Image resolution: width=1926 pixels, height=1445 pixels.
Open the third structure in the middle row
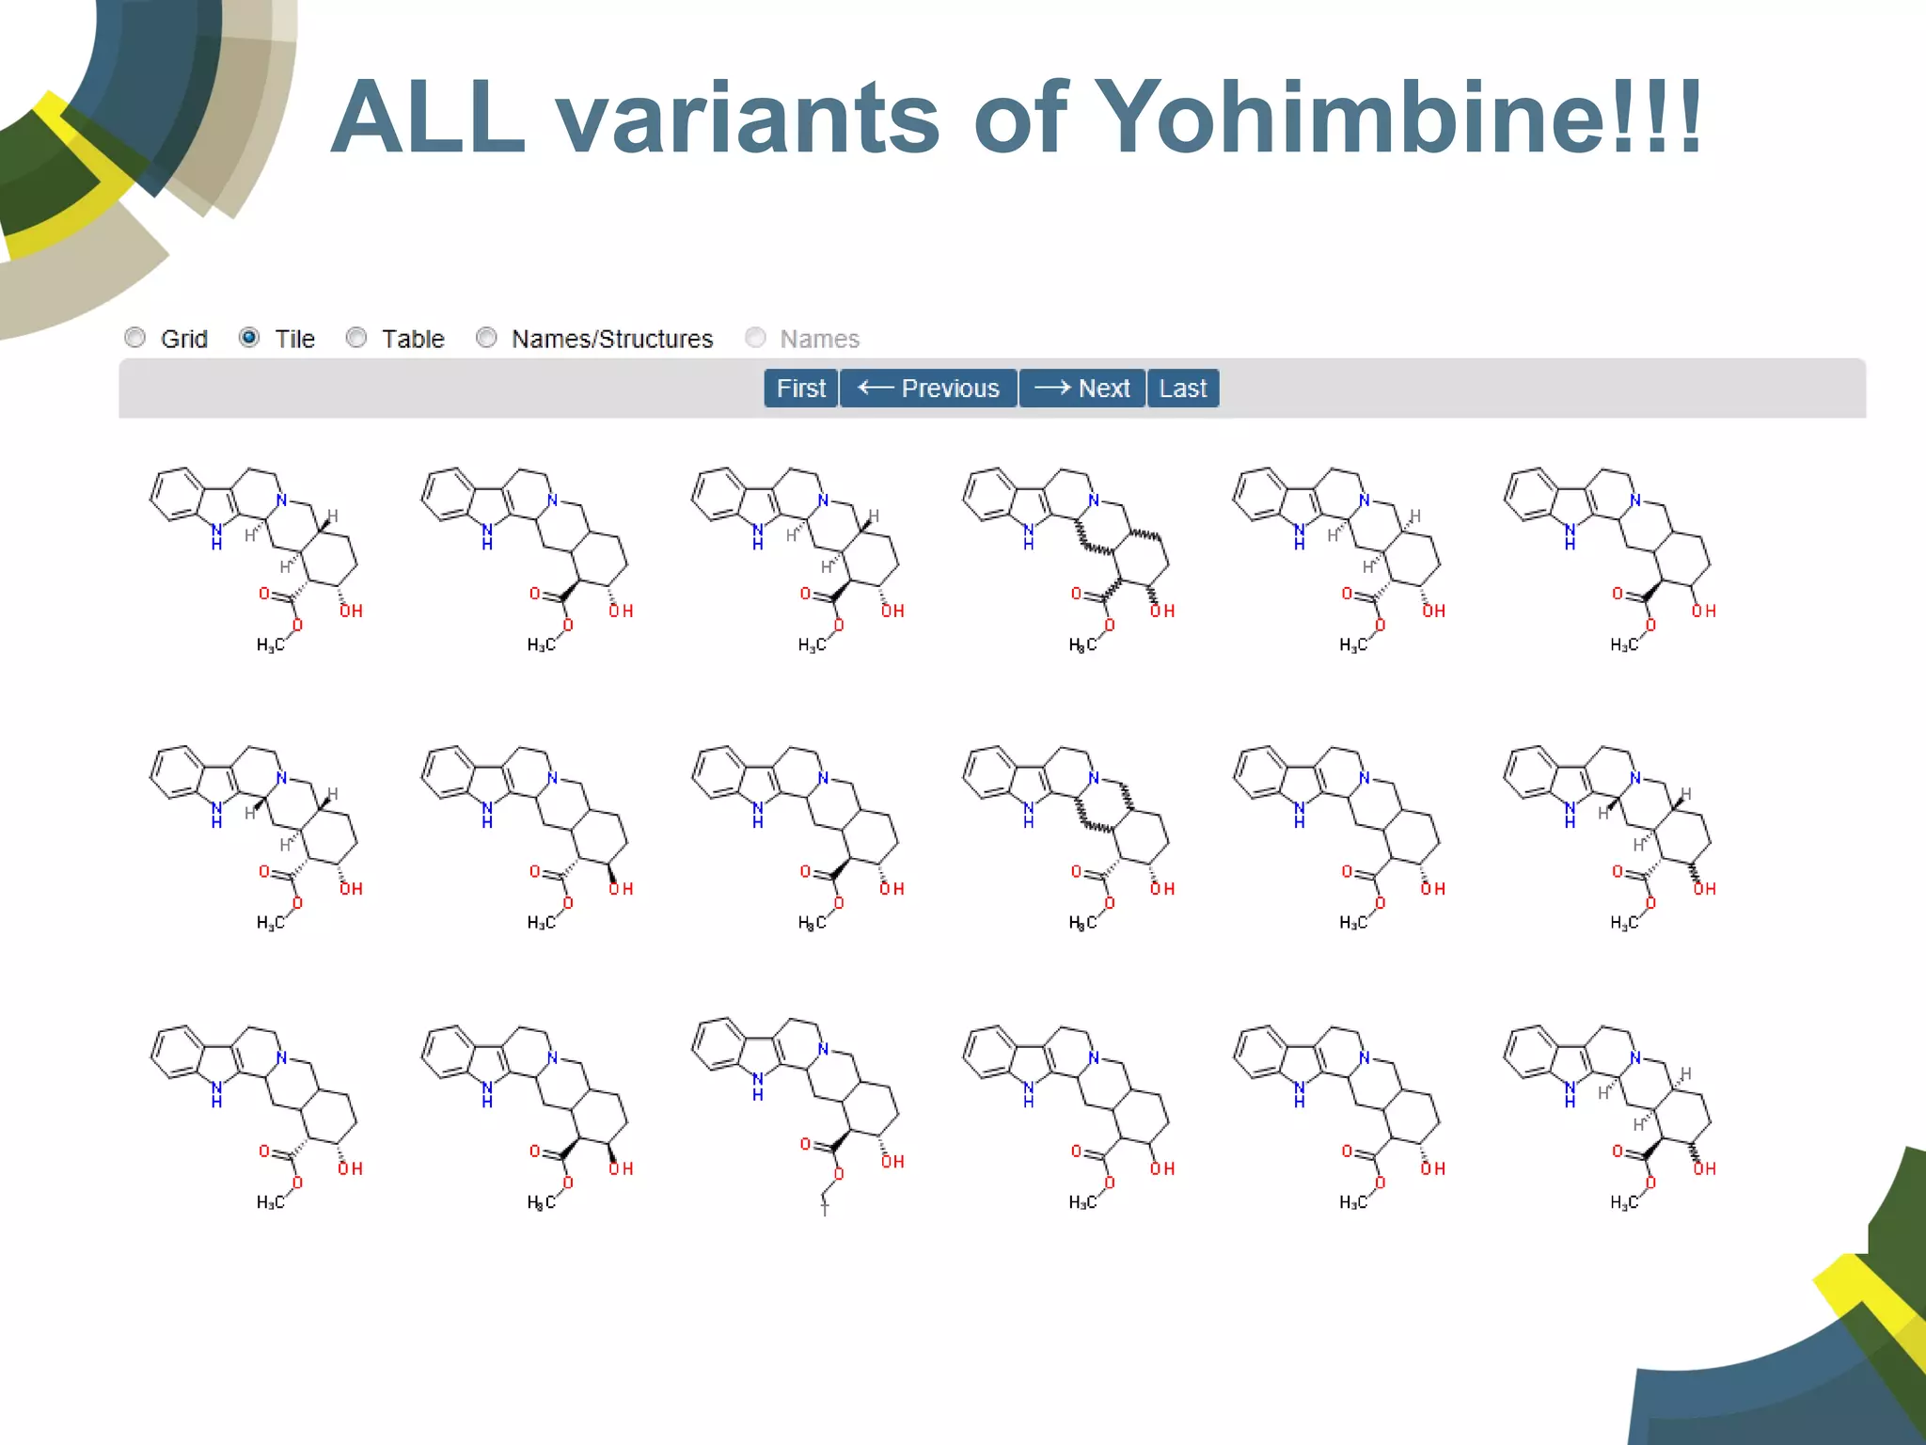click(797, 838)
